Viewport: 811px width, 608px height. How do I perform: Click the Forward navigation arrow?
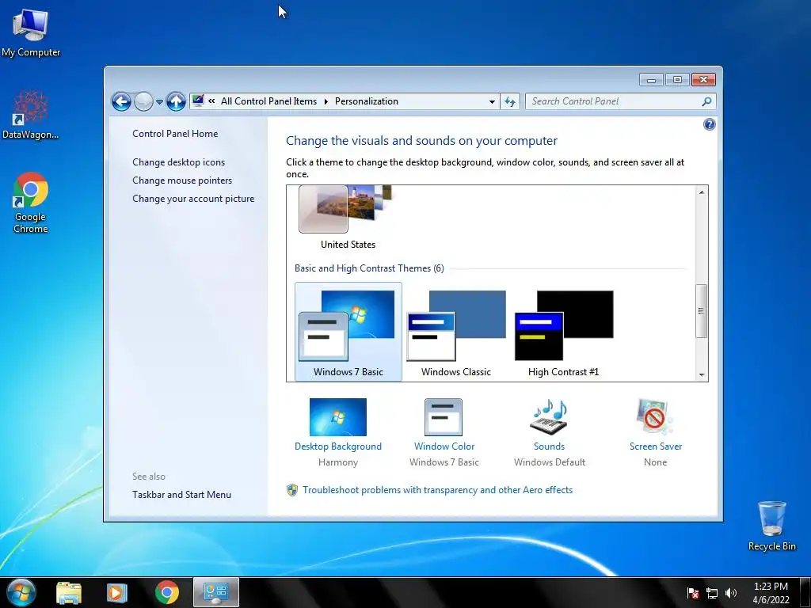click(x=144, y=101)
